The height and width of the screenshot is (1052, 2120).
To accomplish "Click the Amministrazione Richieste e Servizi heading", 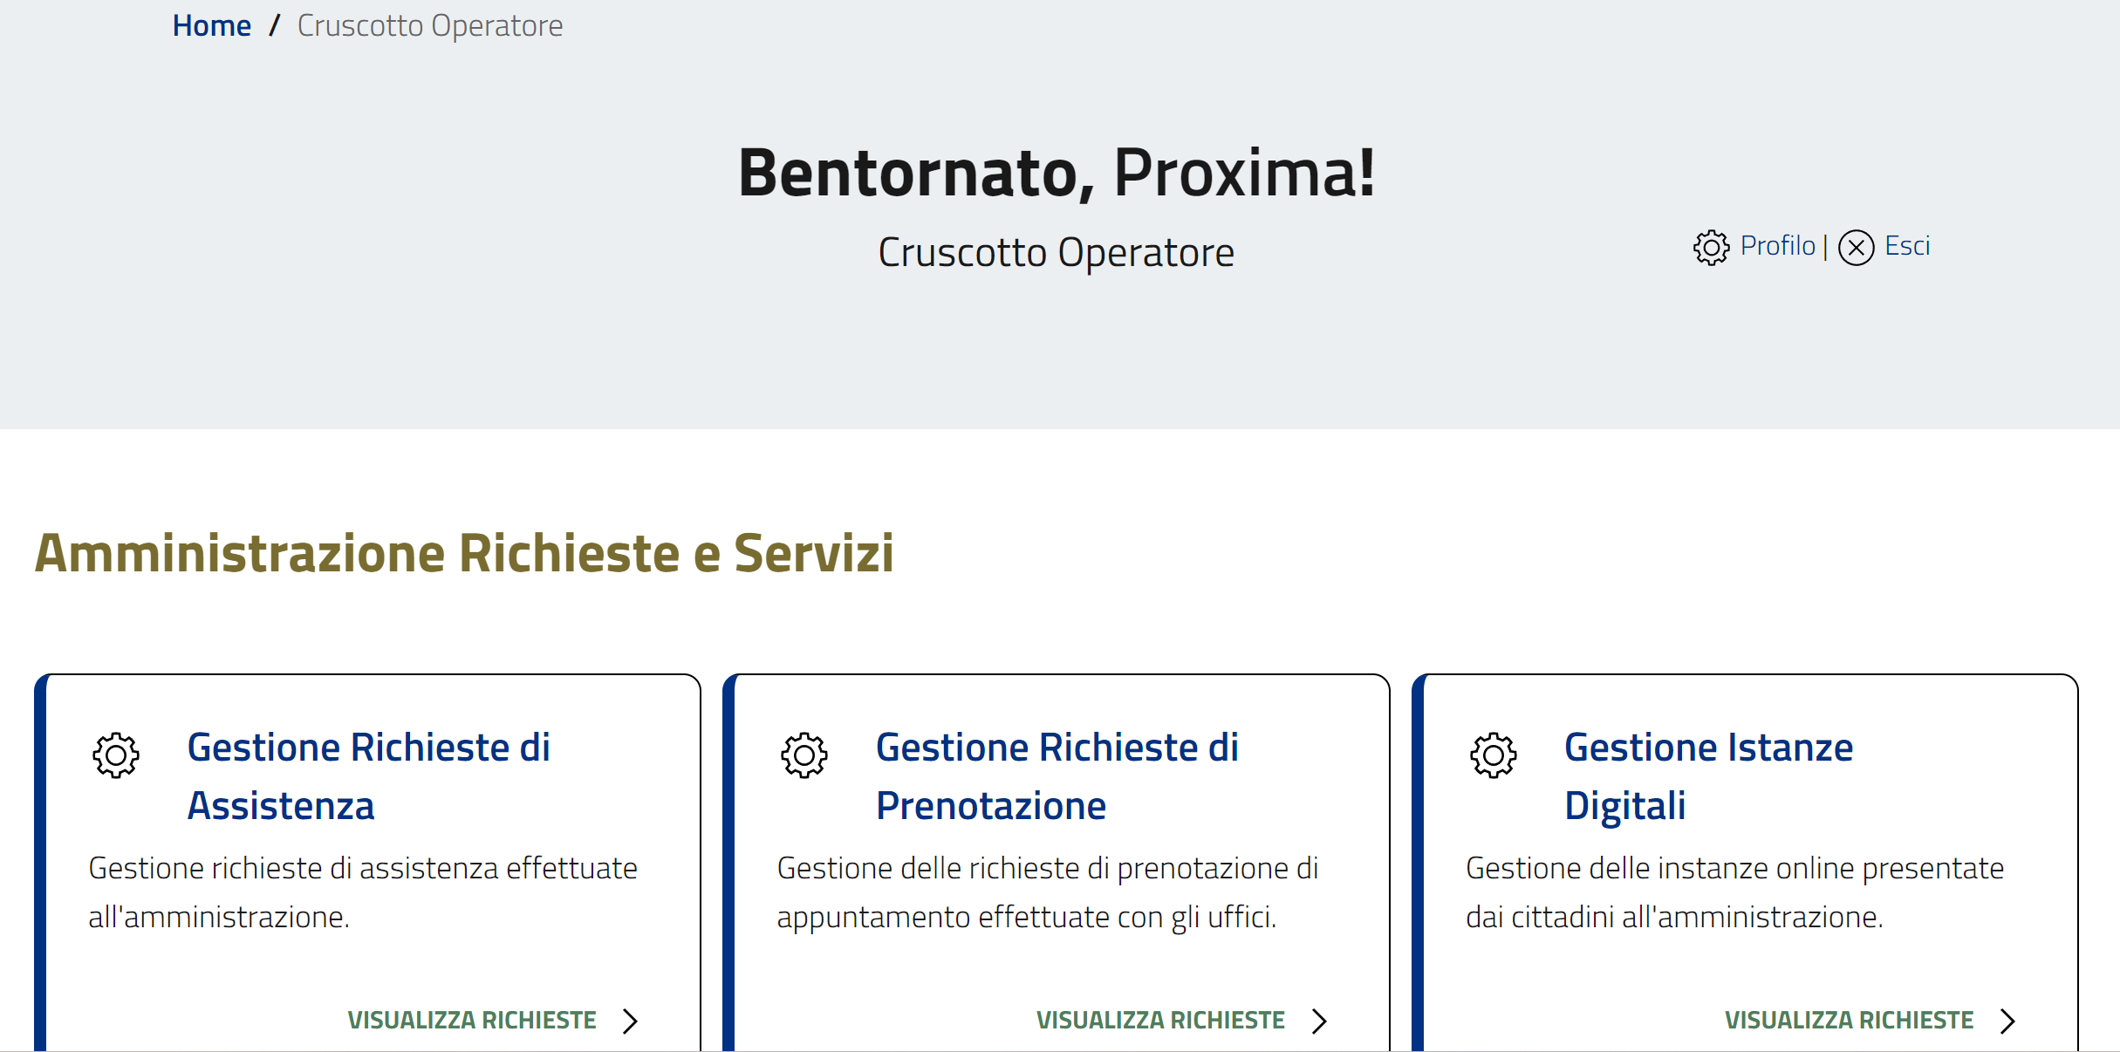I will click(x=464, y=553).
